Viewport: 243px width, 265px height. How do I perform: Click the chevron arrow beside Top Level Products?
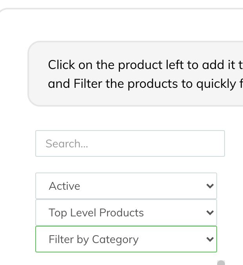210,212
